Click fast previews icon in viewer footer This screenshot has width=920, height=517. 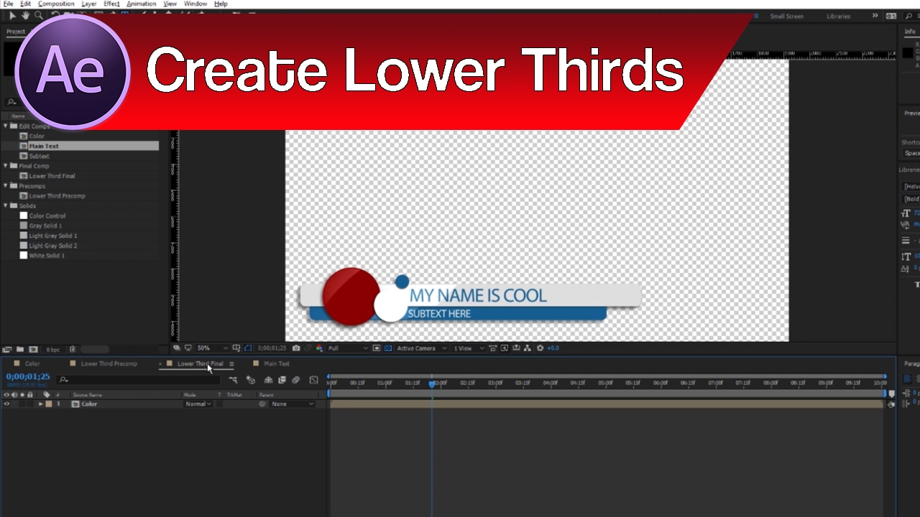[x=506, y=348]
